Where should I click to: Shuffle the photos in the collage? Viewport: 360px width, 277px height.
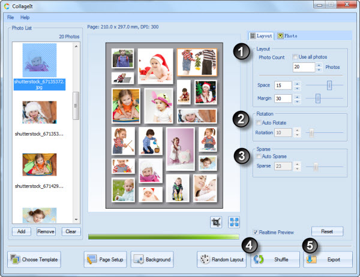pyautogui.click(x=275, y=260)
